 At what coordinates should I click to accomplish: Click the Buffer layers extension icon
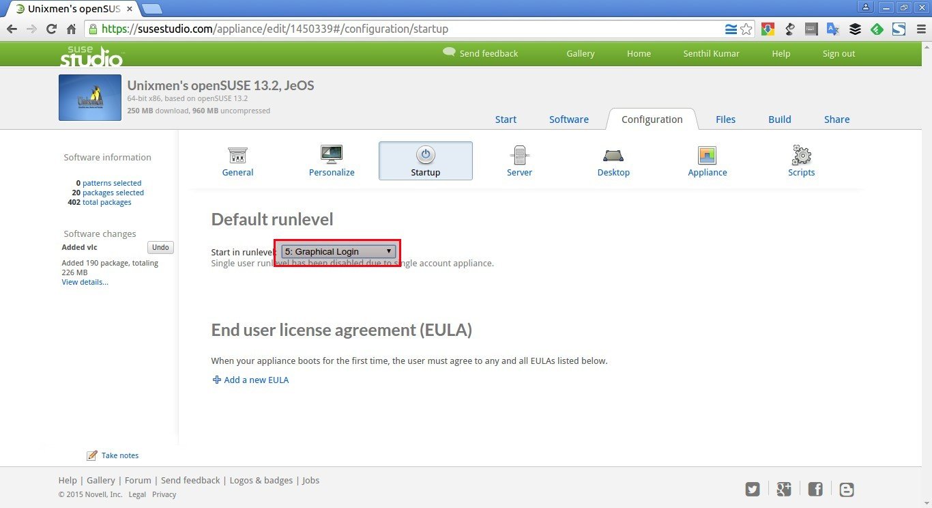click(855, 29)
